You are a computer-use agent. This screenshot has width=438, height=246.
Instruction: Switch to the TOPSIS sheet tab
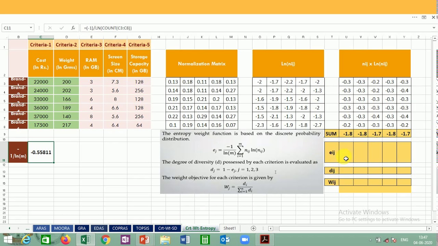point(143,228)
